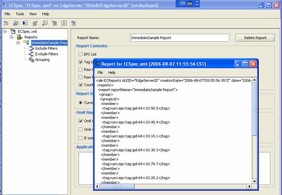Viewport: 282px width, 195px height.
Task: Click the tag line ending 10.40.4
Action: [x=136, y=122]
